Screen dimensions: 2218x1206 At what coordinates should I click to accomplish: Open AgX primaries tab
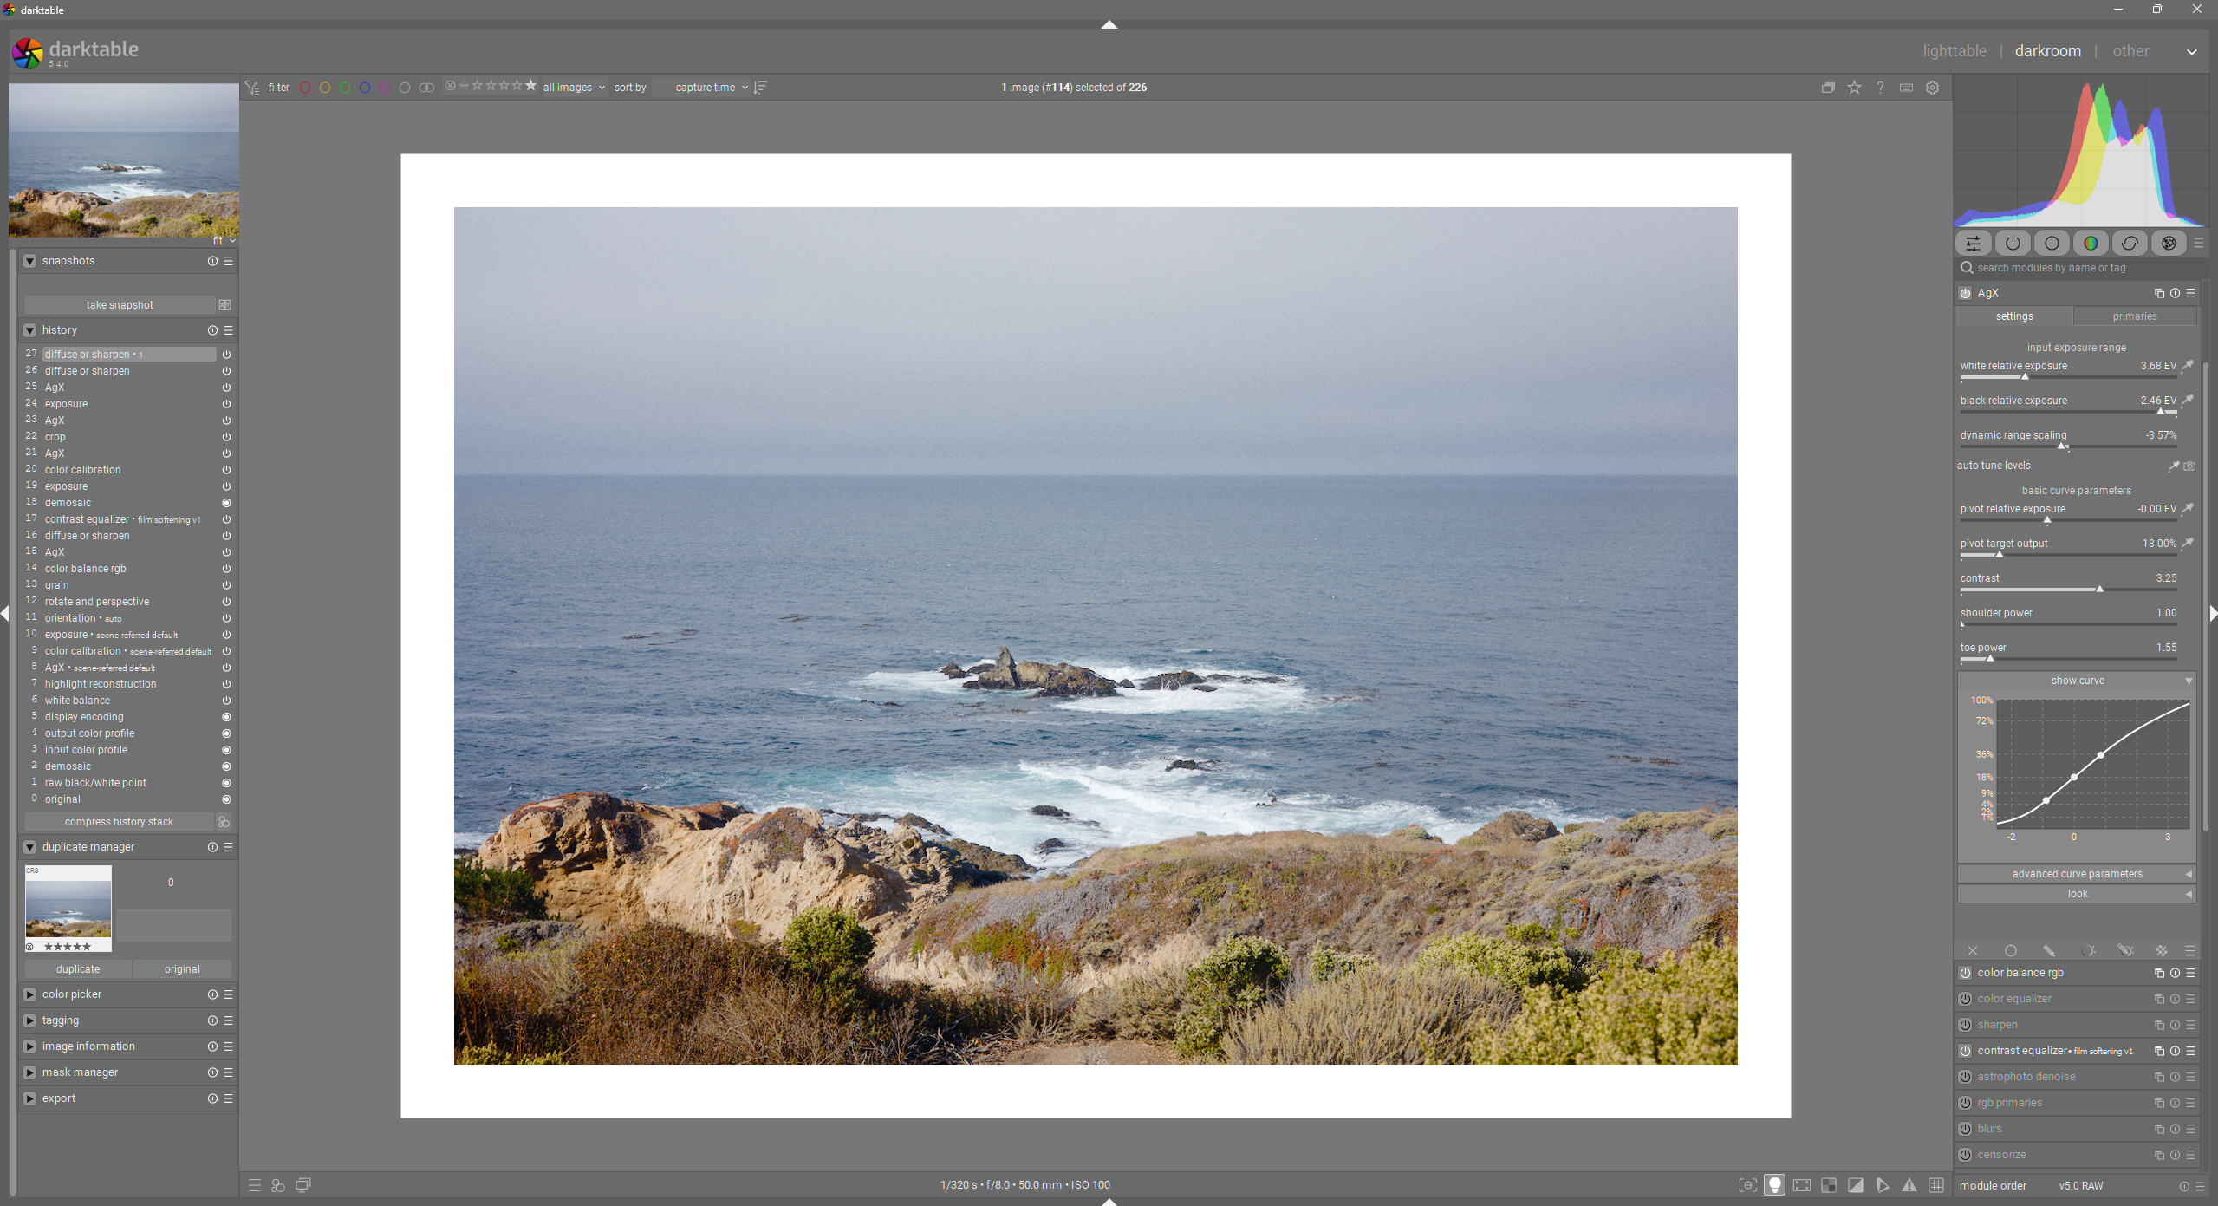(x=2134, y=316)
